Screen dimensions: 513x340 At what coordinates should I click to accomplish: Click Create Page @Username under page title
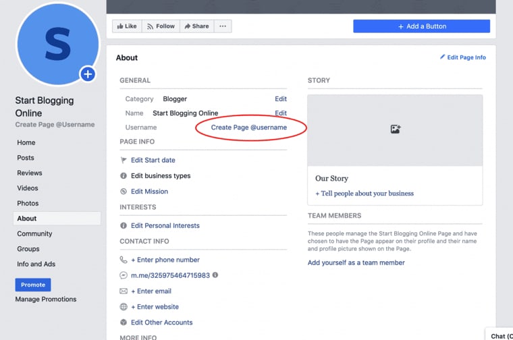click(x=55, y=125)
